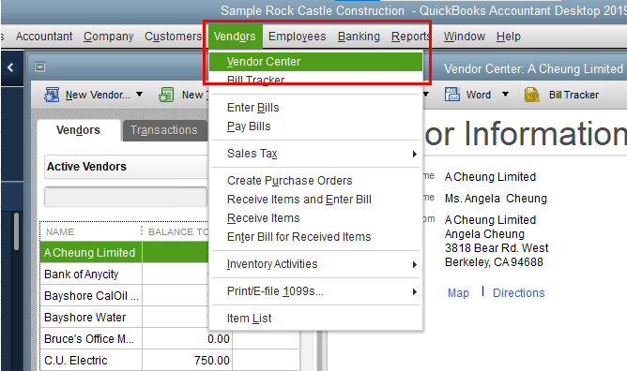Viewport: 627px width, 371px height.
Task: Open the Employees menu
Action: [298, 37]
